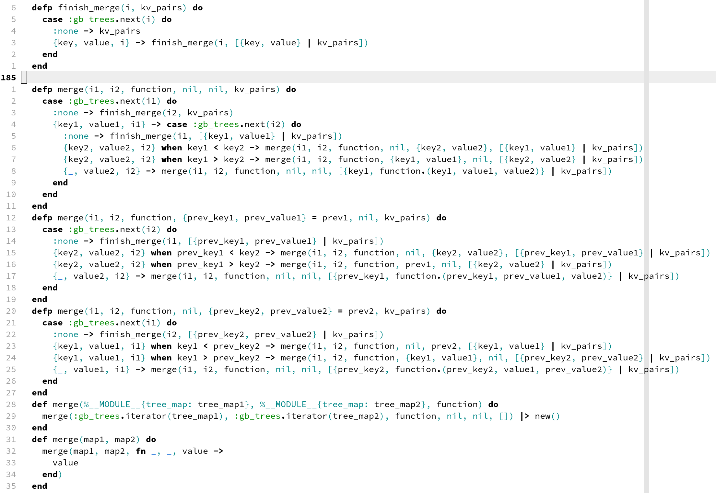
Task: Click 'end)' closing the anonymous function
Action: click(x=52, y=475)
